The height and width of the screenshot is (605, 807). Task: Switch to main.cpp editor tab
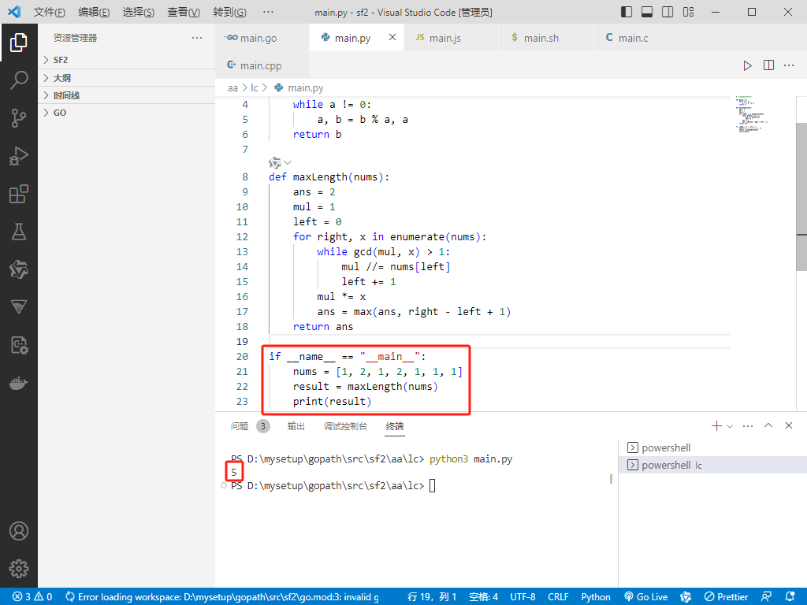pyautogui.click(x=262, y=65)
